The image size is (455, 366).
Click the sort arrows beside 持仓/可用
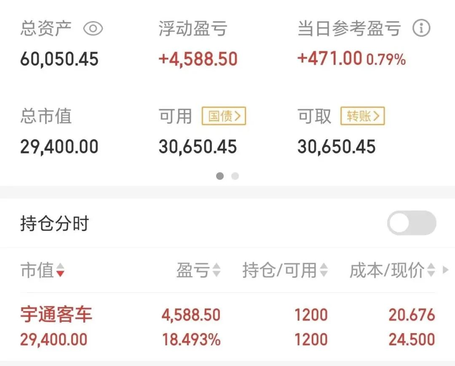point(323,271)
